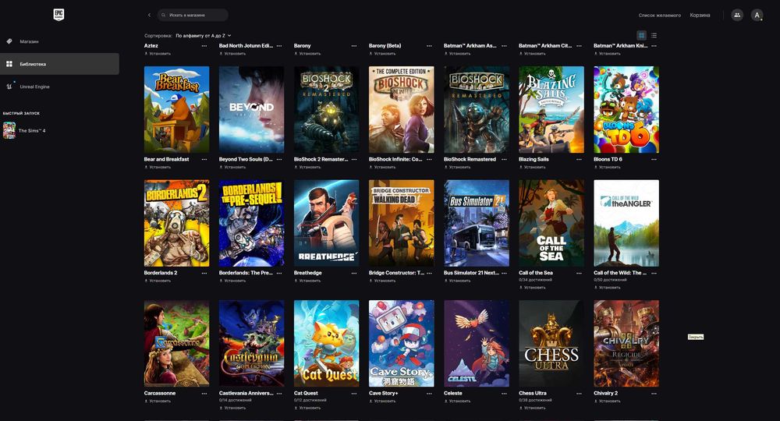Click the Закрыть close tooltip button

696,337
